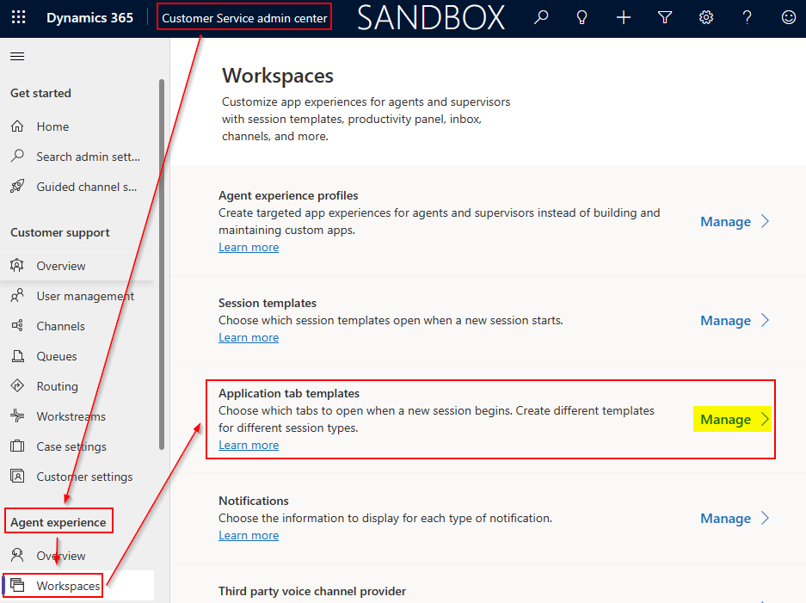Collapse the hamburger navigation menu

tap(17, 57)
